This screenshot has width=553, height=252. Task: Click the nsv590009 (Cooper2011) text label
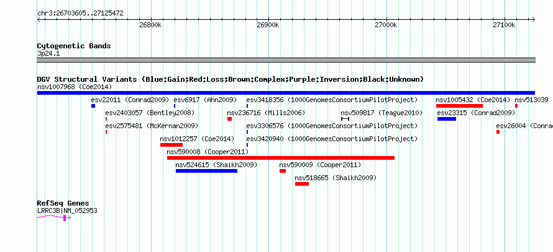coord(320,165)
